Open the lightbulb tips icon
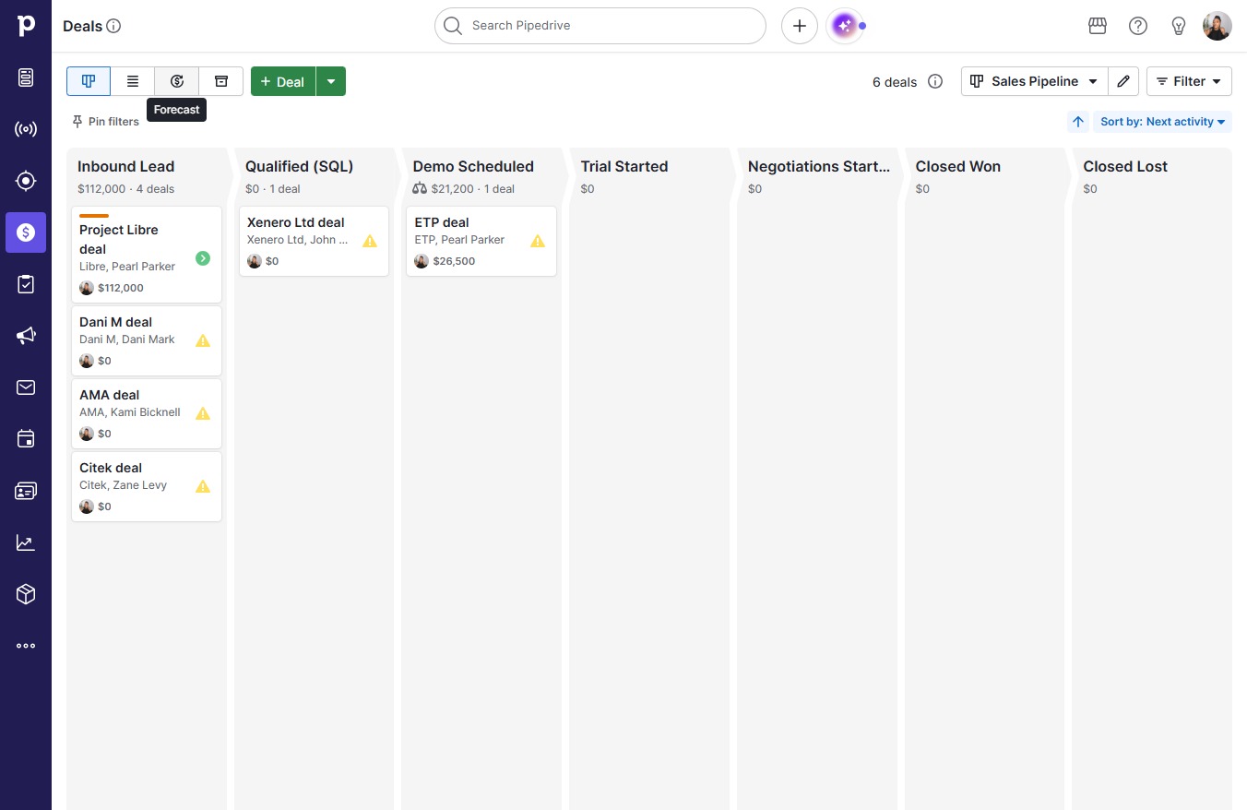 [1179, 26]
